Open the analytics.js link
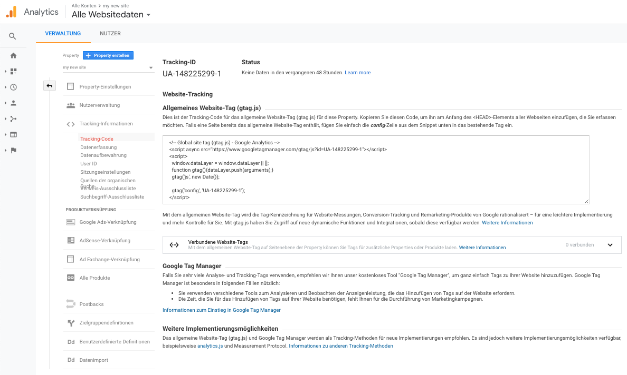Viewport: 627px width, 375px height. coord(210,346)
